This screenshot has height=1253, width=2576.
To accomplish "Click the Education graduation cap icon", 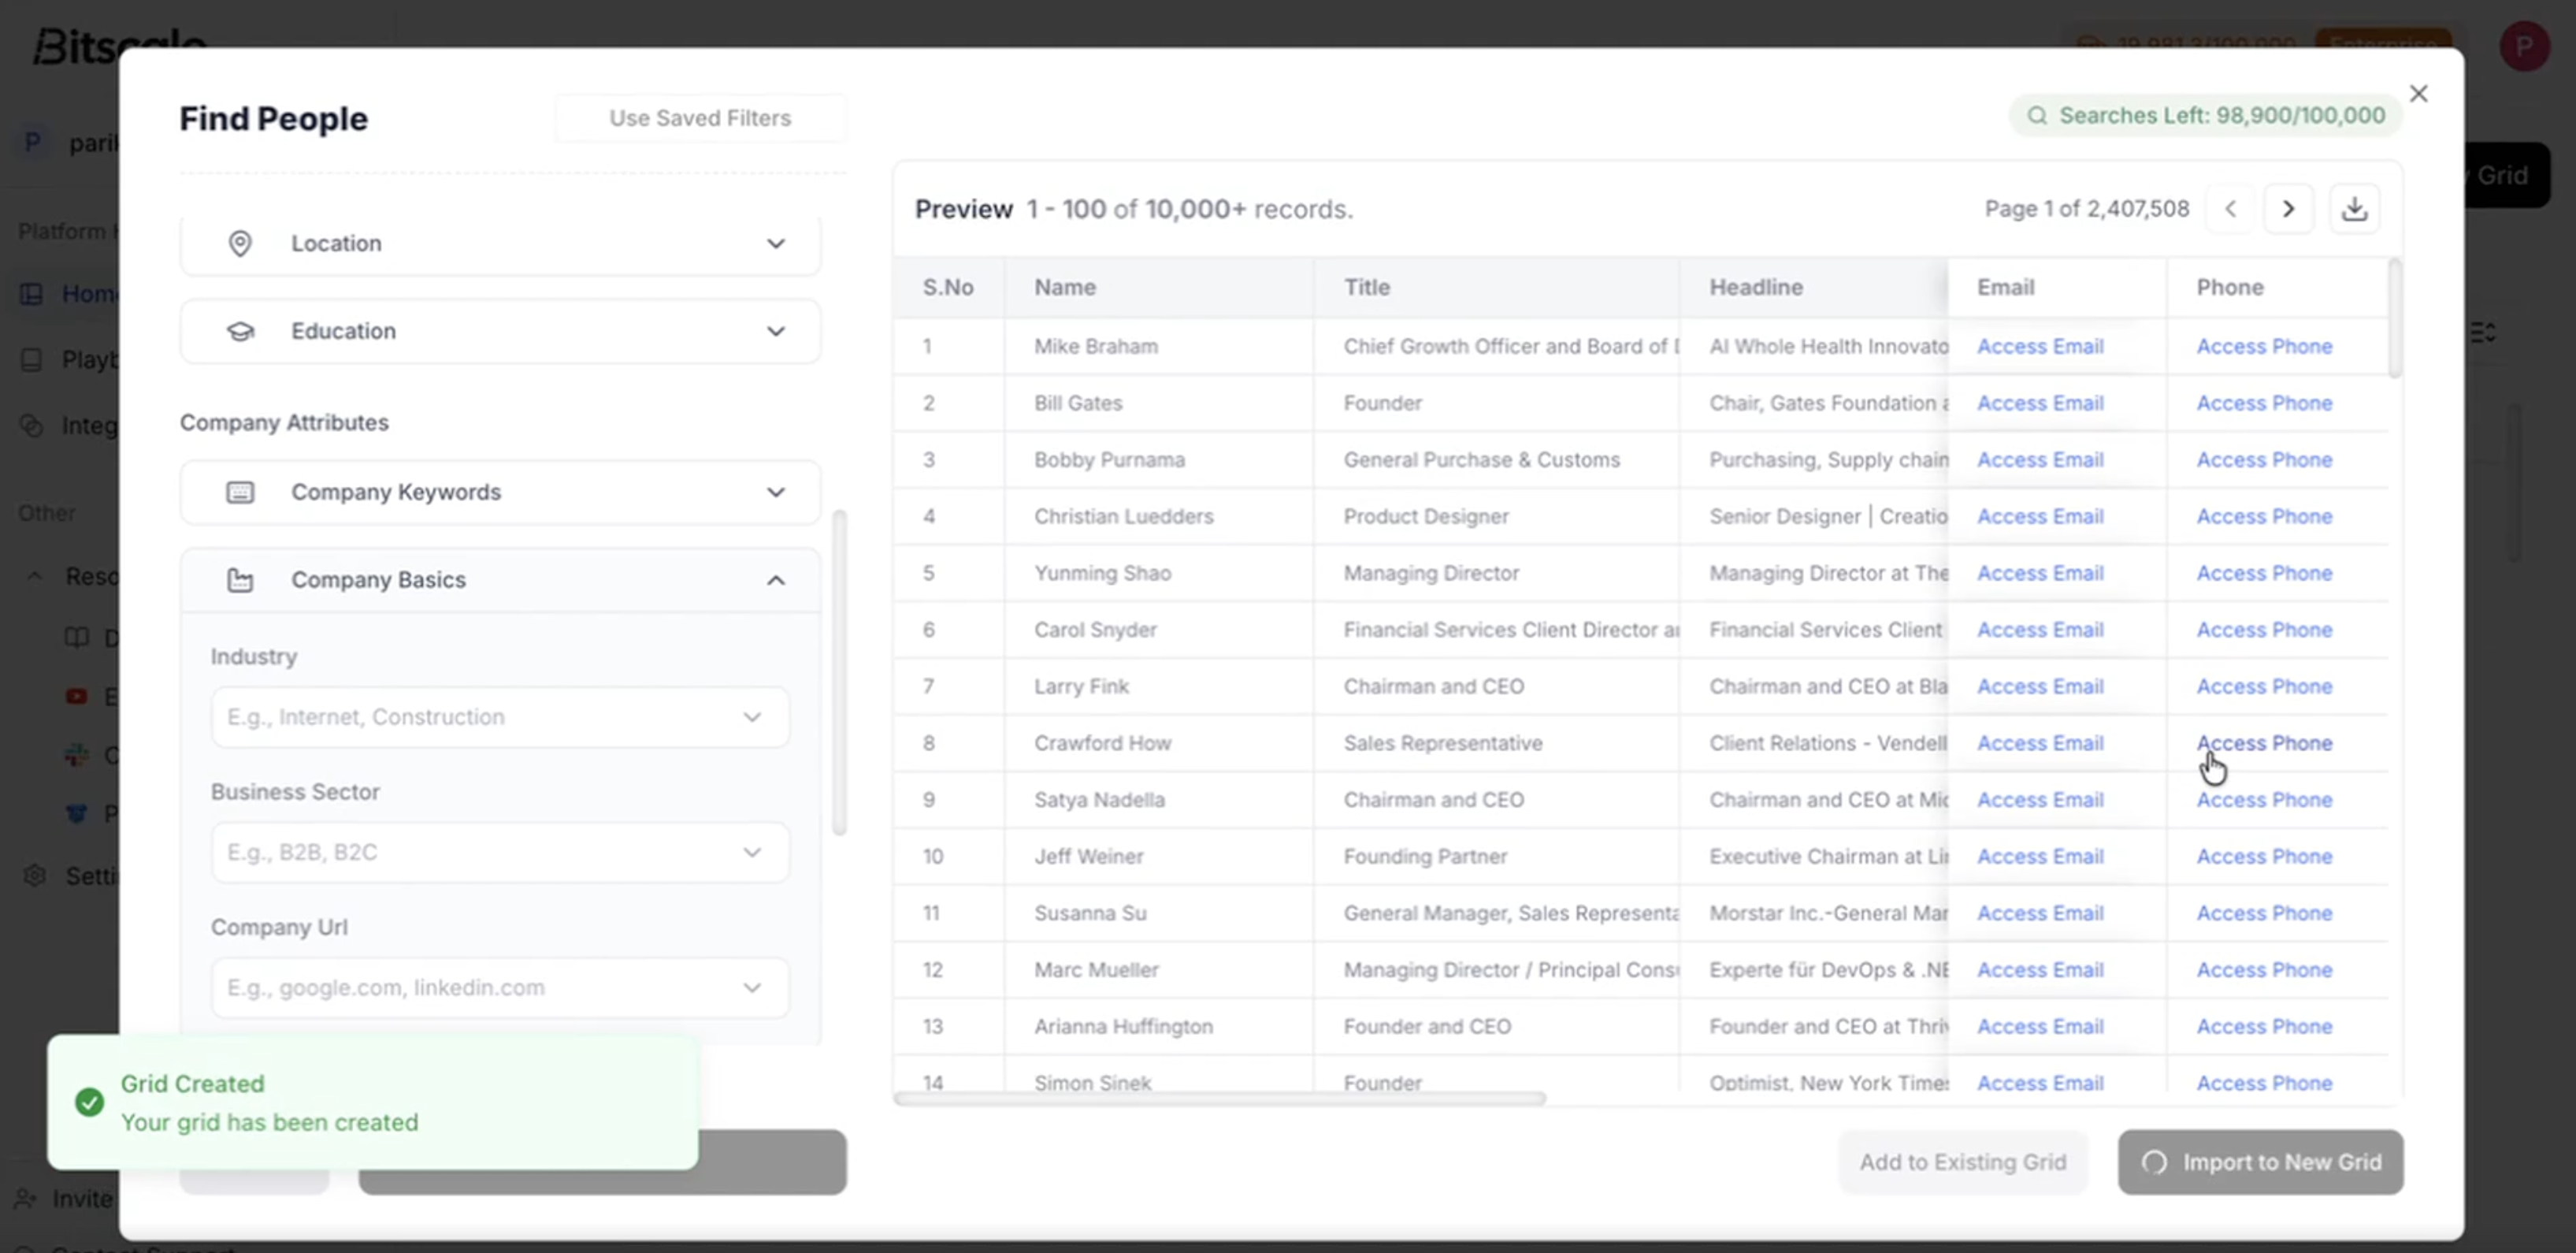I will tap(240, 331).
